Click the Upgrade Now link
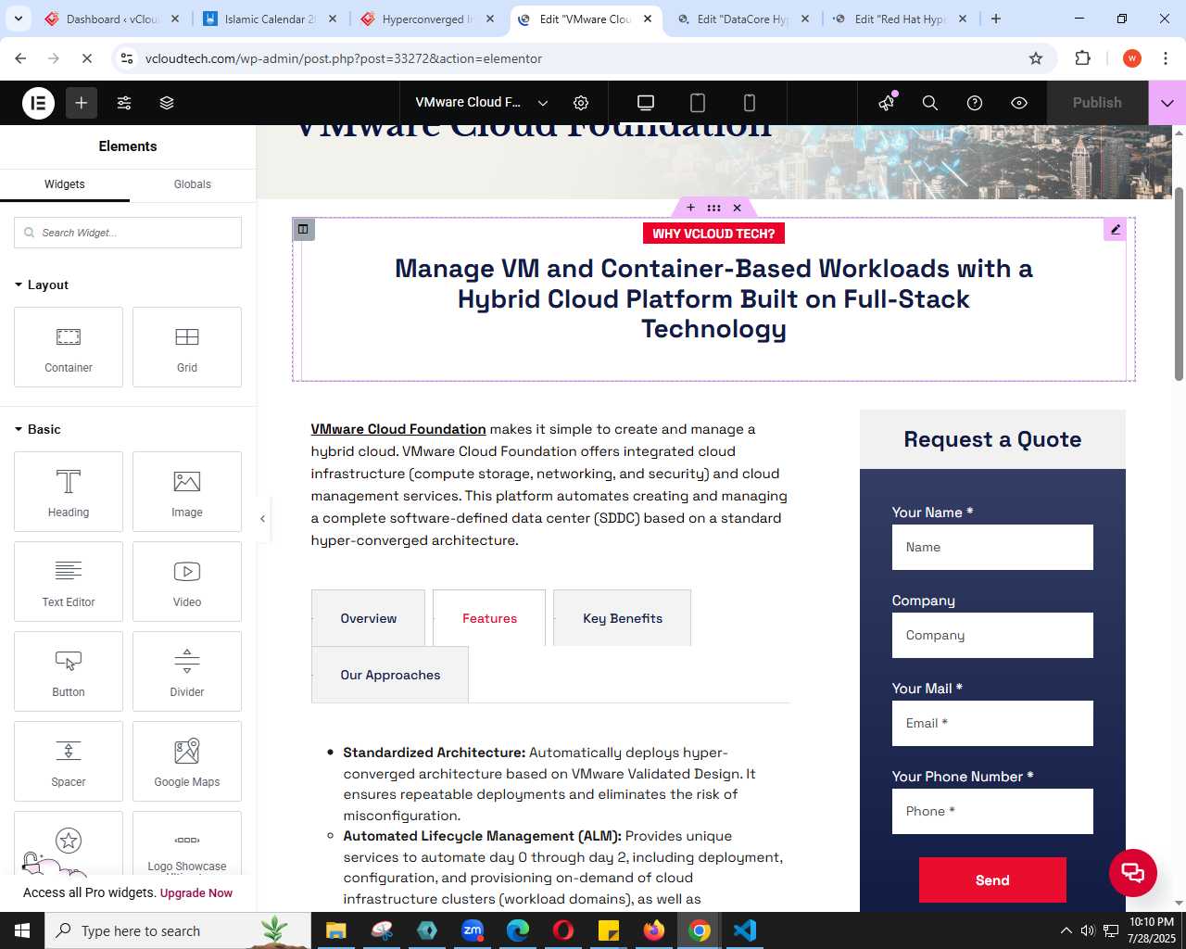 pos(196,893)
